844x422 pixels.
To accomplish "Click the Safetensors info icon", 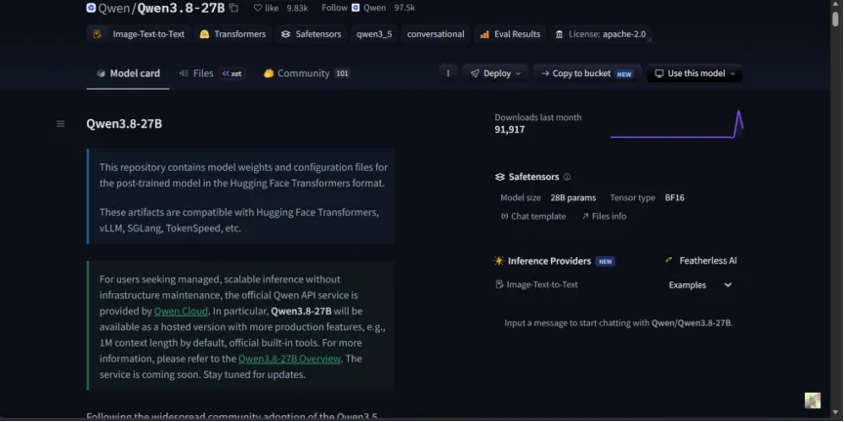I will (567, 177).
